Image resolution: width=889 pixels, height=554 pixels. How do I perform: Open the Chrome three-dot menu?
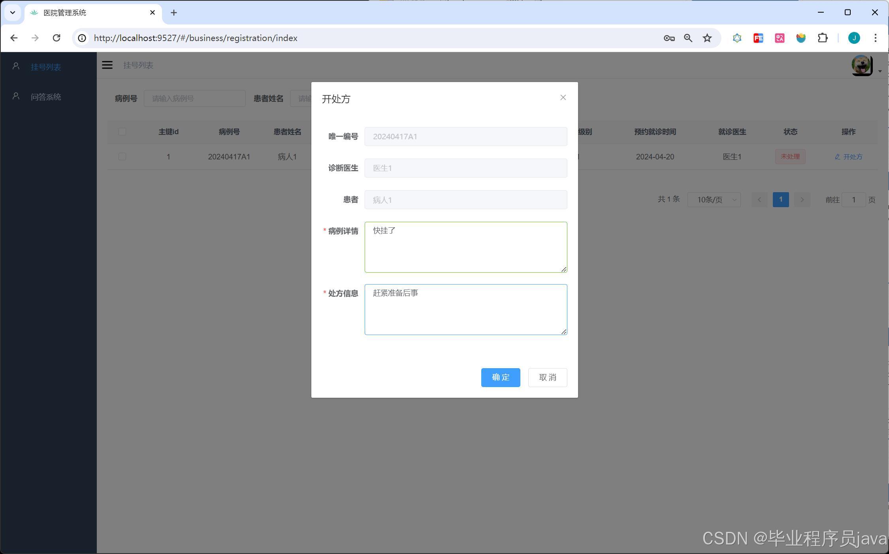click(876, 38)
